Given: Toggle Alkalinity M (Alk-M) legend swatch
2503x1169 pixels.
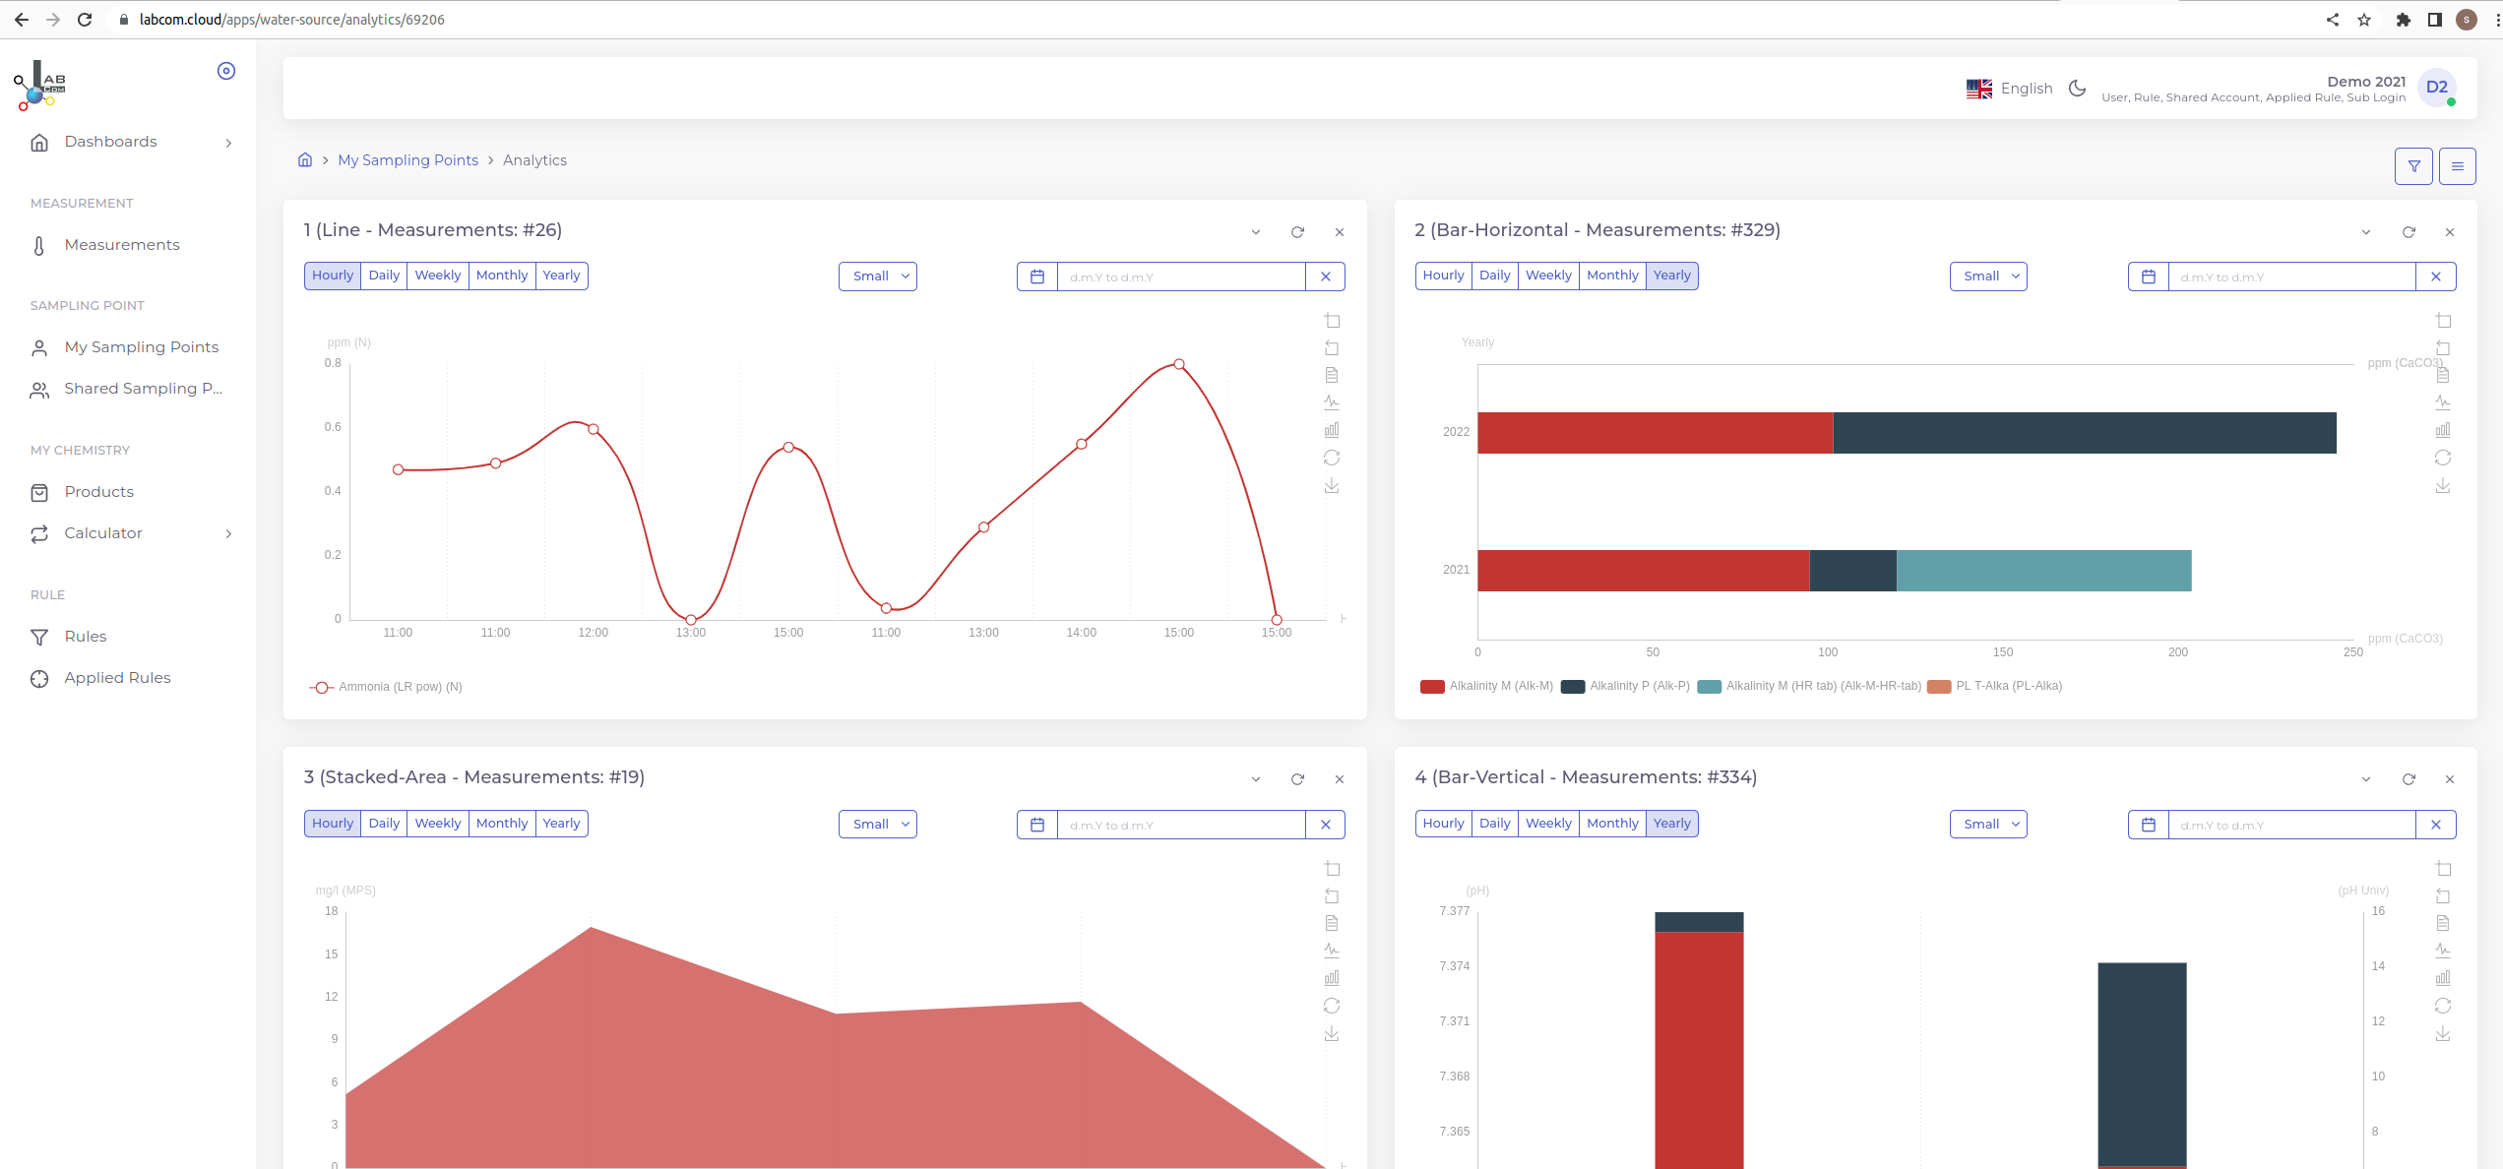Looking at the screenshot, I should pyautogui.click(x=1432, y=687).
